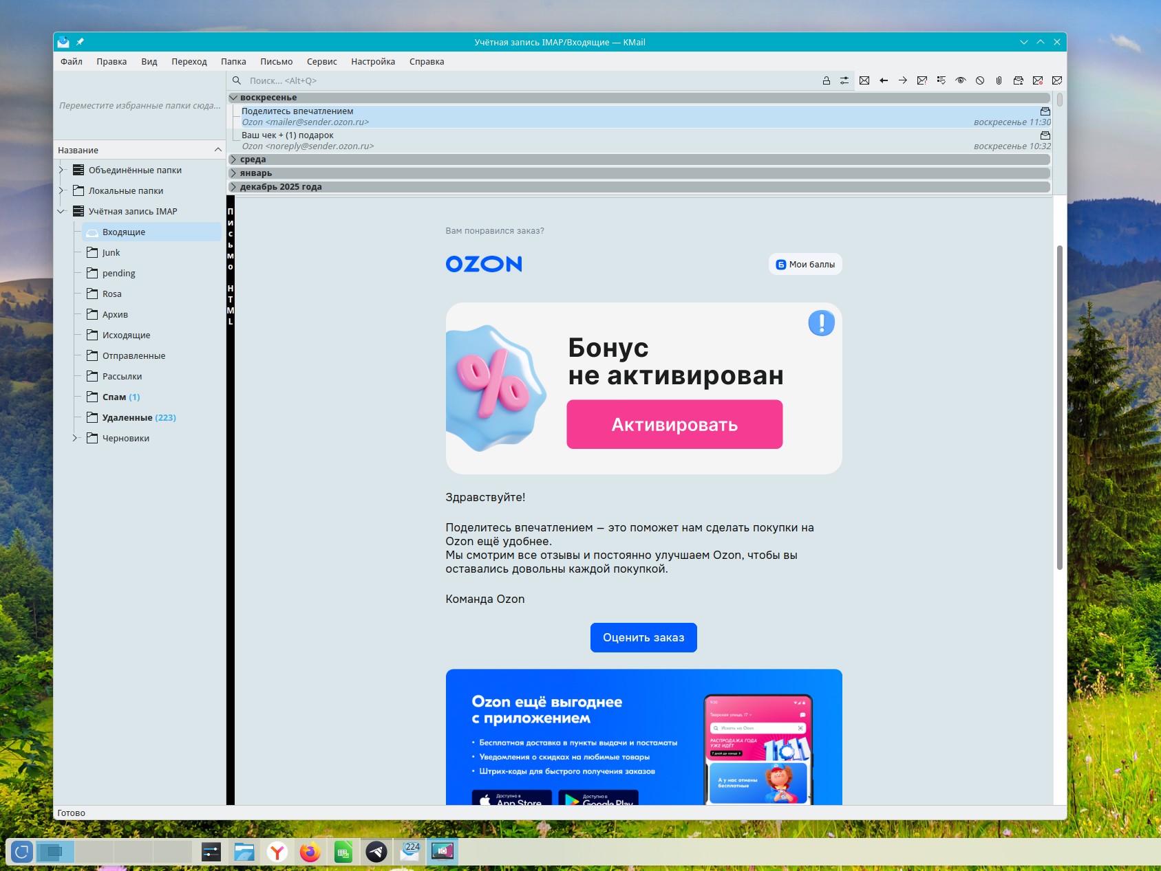Expand the 'январь' message group
The width and height of the screenshot is (1161, 871).
[233, 173]
